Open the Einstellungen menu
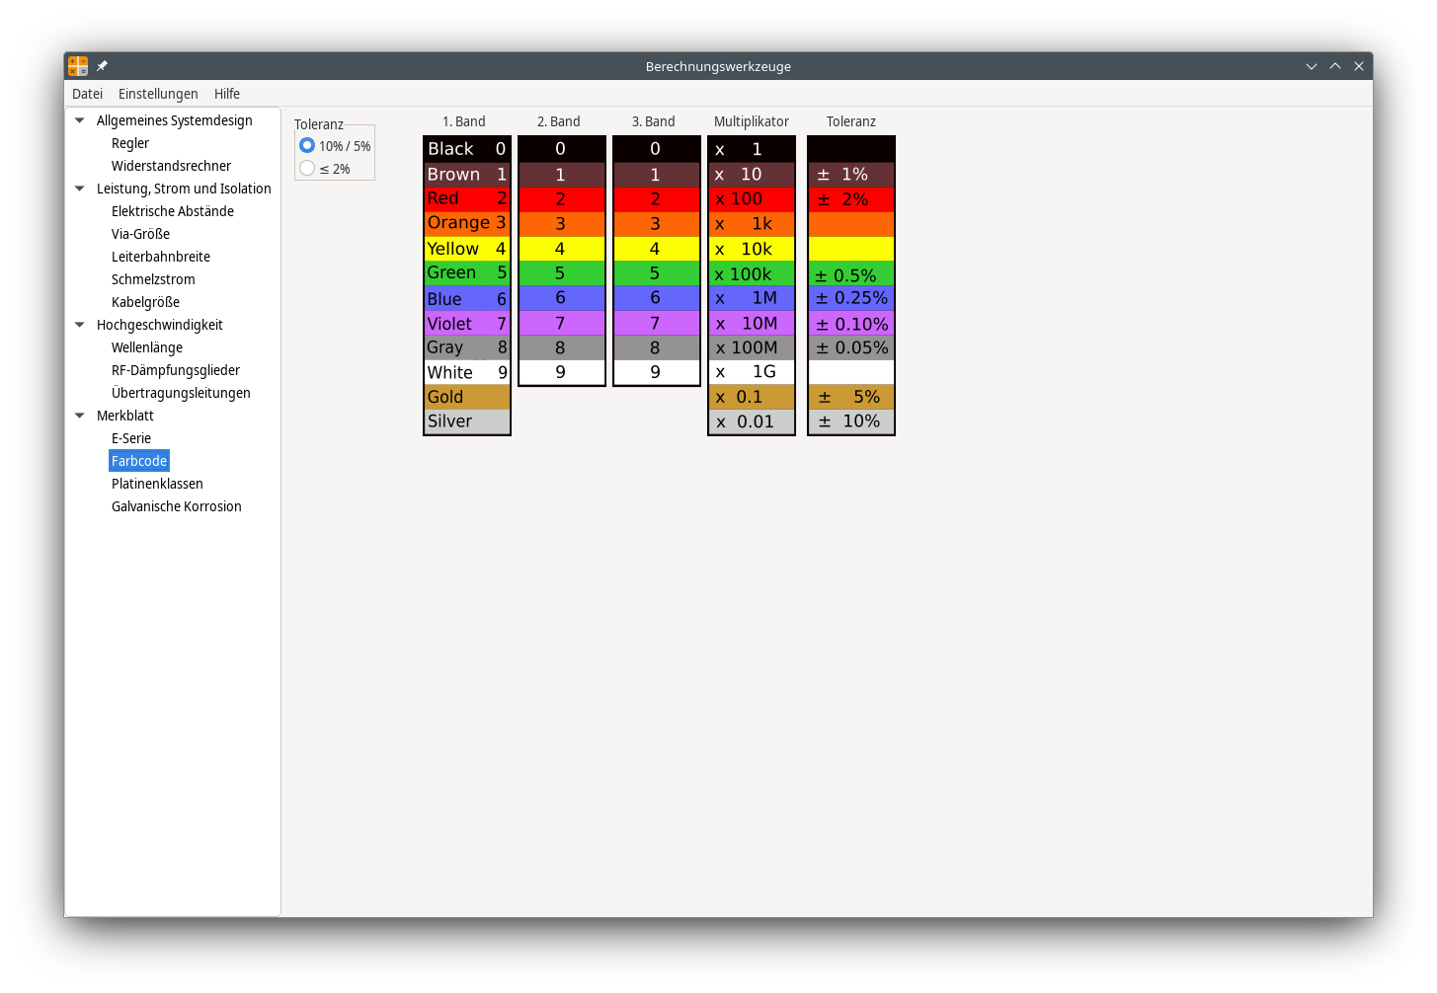Image resolution: width=1437 pixels, height=993 pixels. click(x=158, y=94)
